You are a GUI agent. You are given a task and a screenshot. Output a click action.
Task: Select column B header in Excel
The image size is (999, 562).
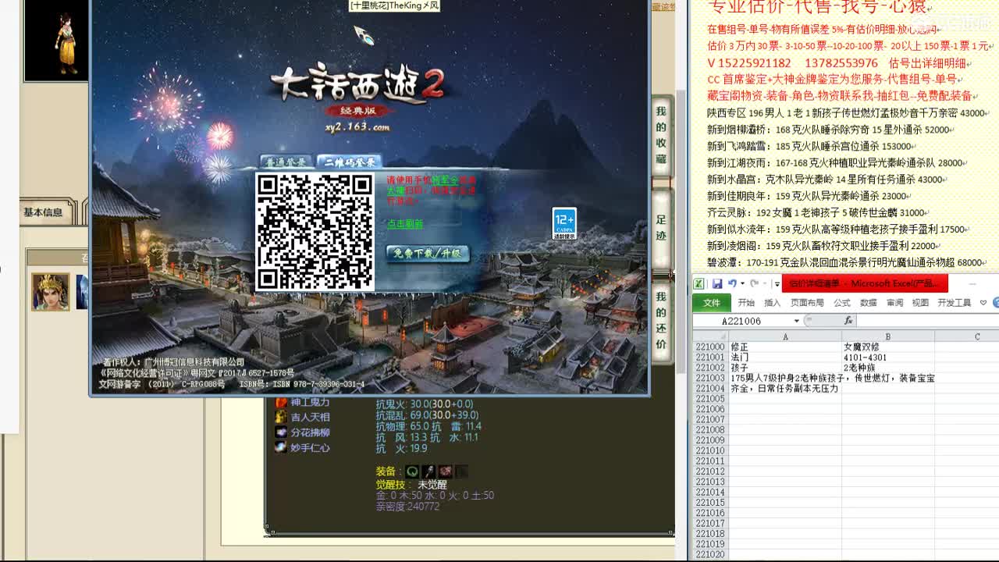888,336
